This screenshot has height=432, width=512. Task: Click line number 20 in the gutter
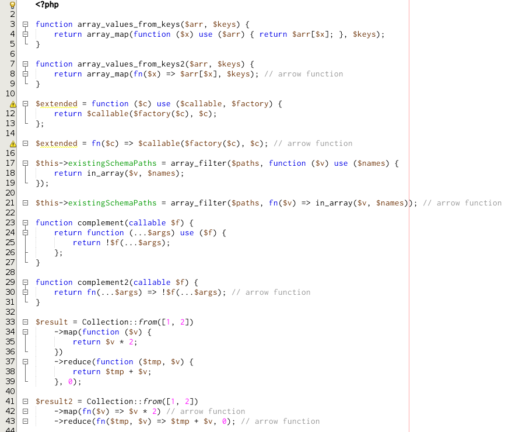10,193
